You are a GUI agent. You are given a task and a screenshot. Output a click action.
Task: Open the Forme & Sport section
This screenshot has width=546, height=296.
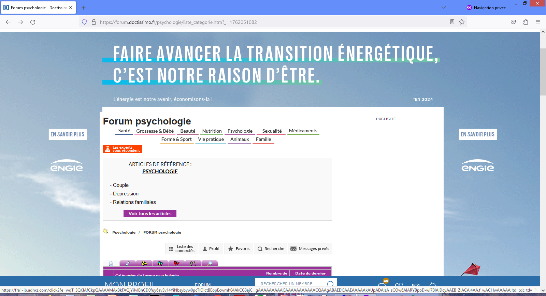[176, 139]
